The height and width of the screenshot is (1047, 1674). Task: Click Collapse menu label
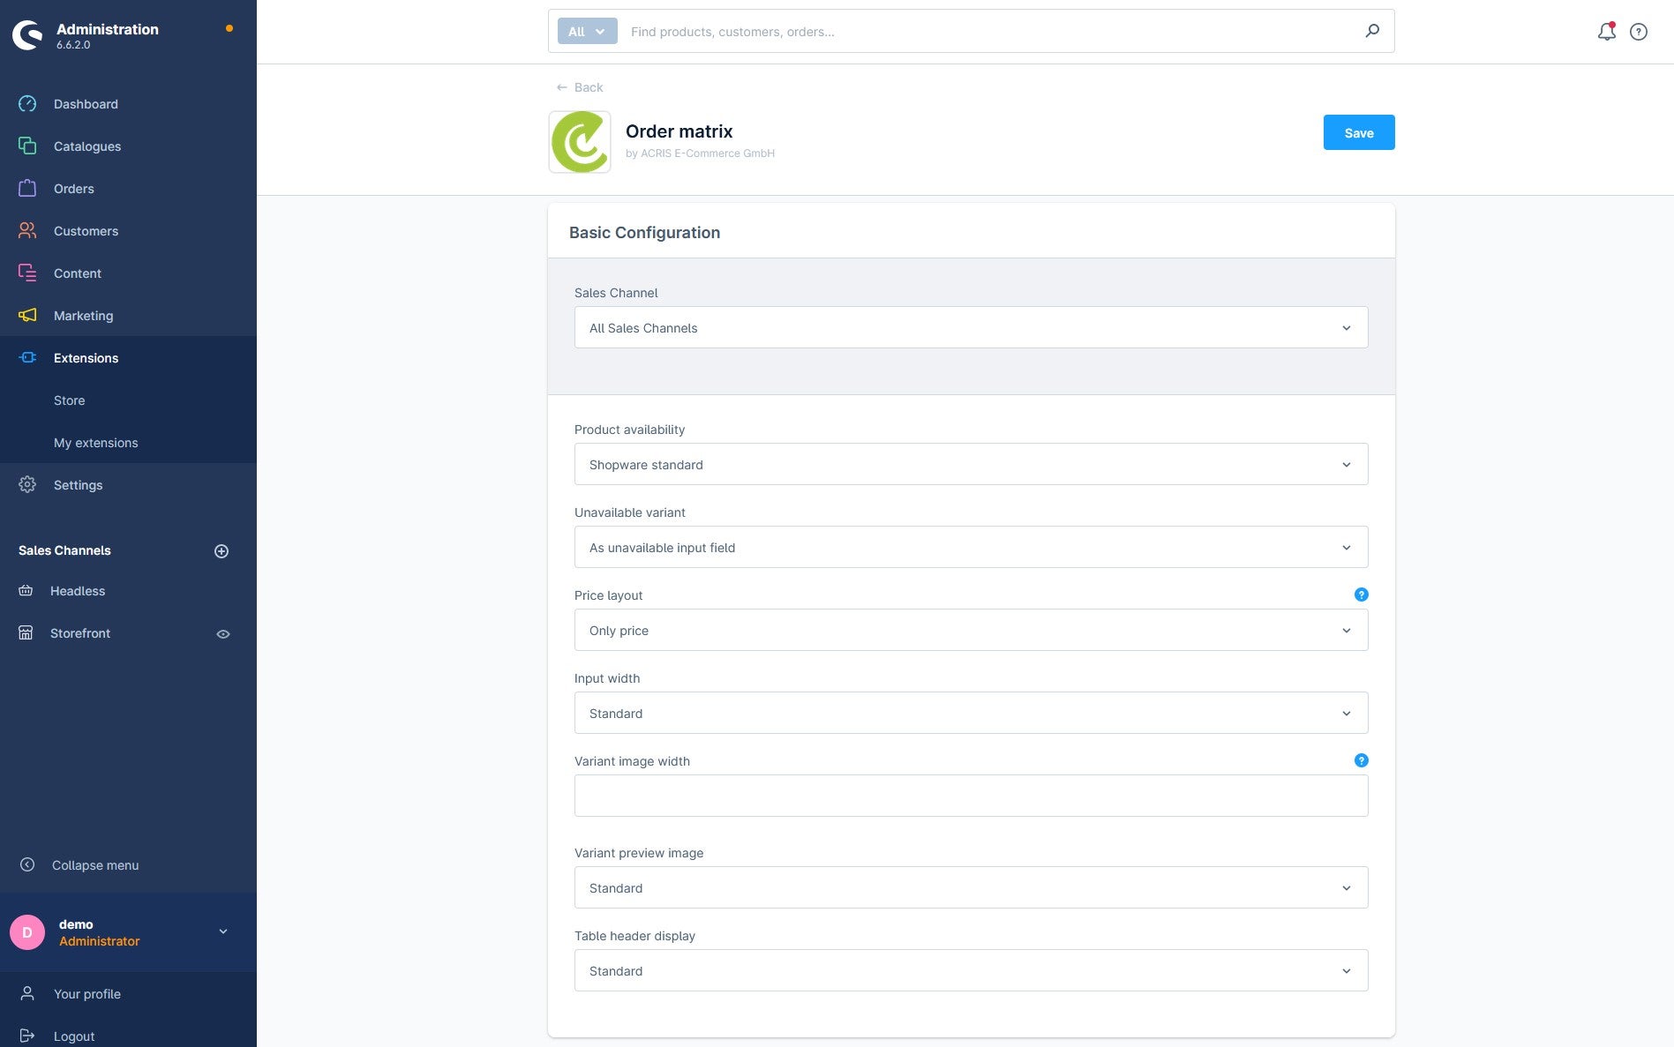[95, 865]
